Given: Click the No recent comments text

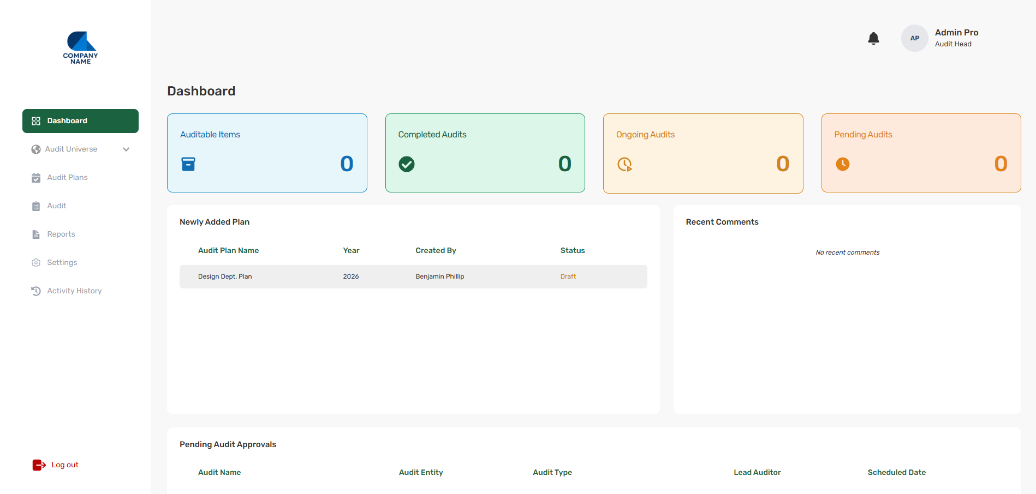Looking at the screenshot, I should pyautogui.click(x=848, y=252).
